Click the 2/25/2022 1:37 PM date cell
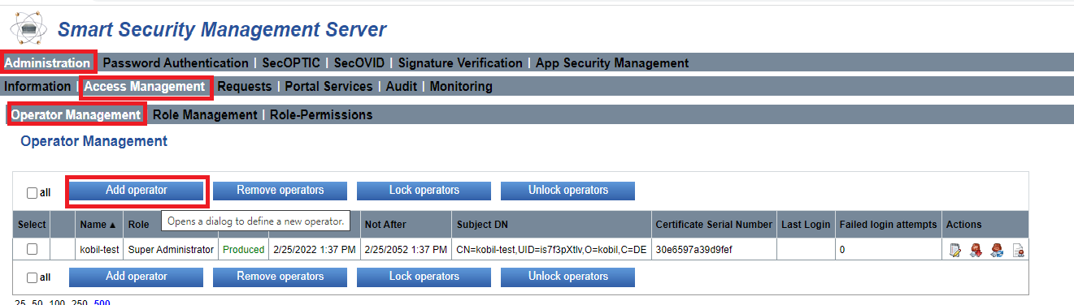The width and height of the screenshot is (1074, 305). (x=315, y=250)
